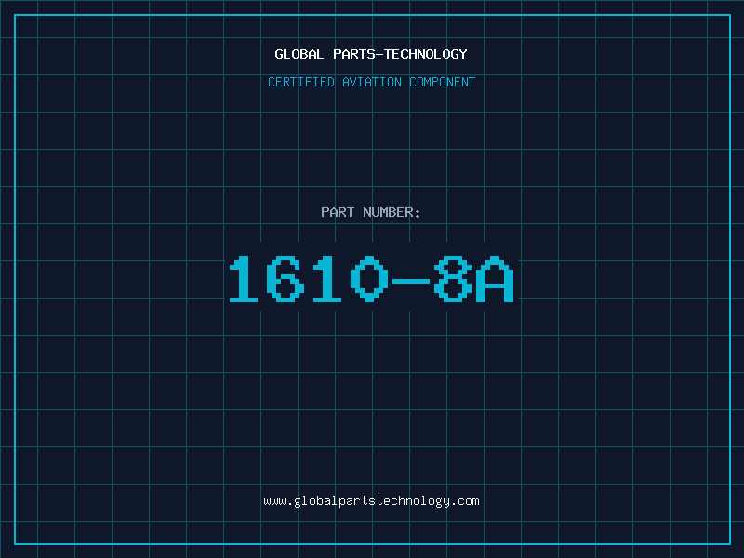The width and height of the screenshot is (744, 558).
Task: Select the part number 1610-8A
Action: pyautogui.click(x=371, y=278)
